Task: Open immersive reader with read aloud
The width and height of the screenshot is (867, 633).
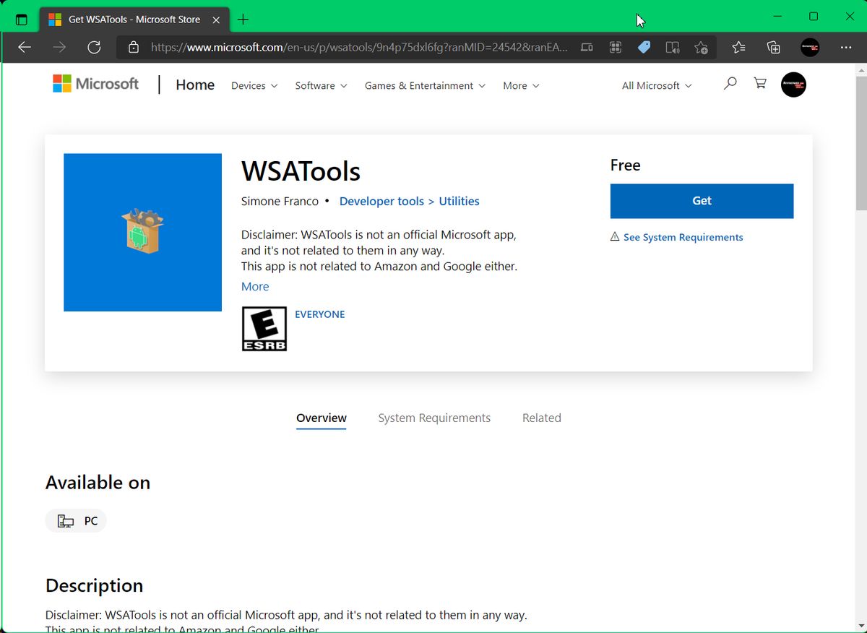Action: point(672,47)
